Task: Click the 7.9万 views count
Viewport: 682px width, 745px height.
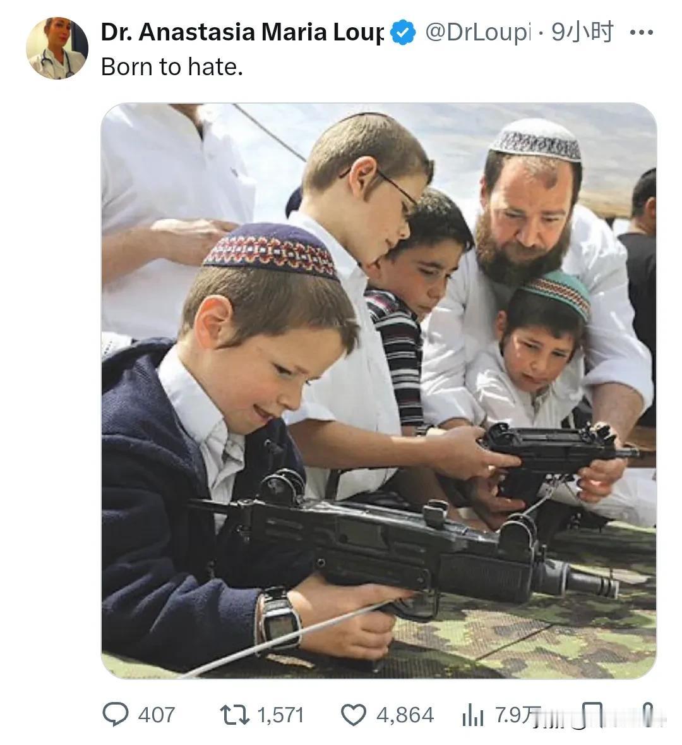Action: [x=518, y=715]
